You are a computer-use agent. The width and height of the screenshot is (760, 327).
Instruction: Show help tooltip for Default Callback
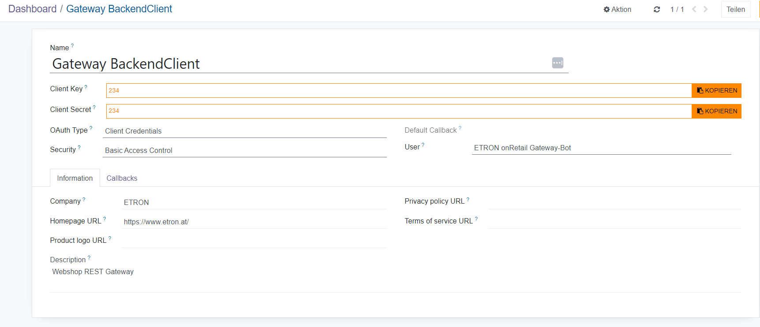point(460,128)
